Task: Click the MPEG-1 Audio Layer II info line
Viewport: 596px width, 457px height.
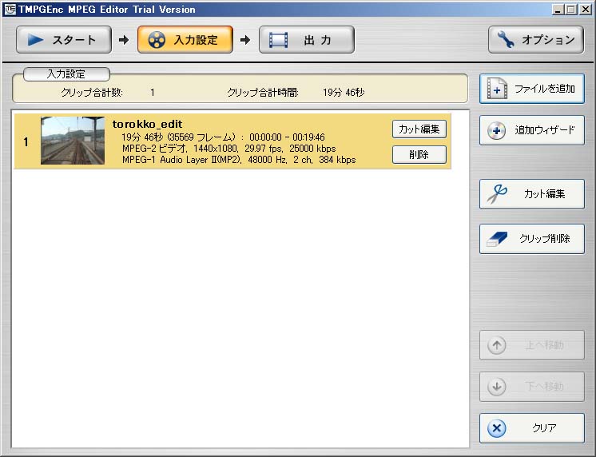Action: [x=239, y=160]
